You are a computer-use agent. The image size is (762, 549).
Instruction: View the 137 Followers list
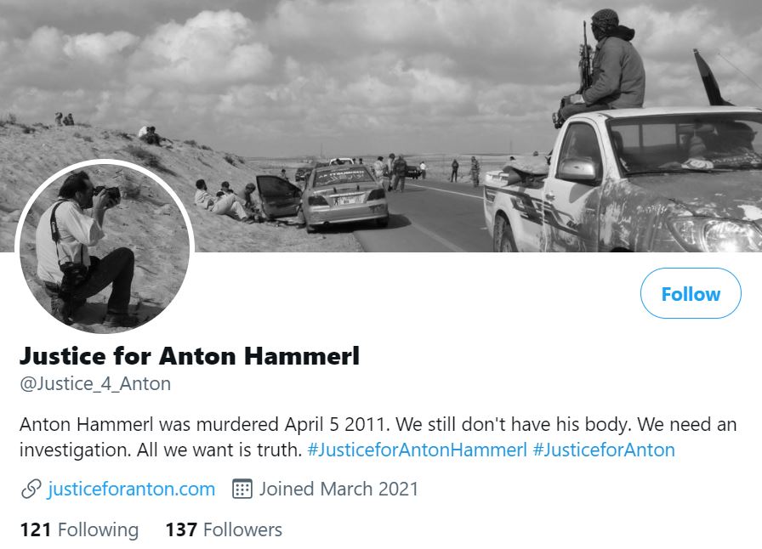click(x=224, y=529)
